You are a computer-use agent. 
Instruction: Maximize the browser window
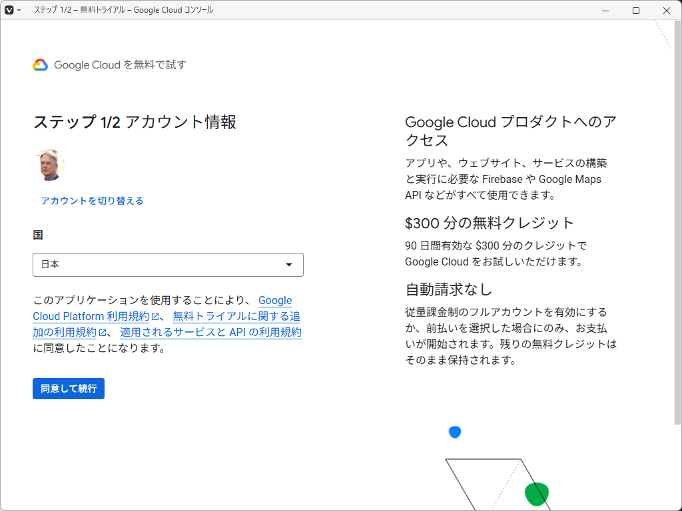click(x=636, y=10)
